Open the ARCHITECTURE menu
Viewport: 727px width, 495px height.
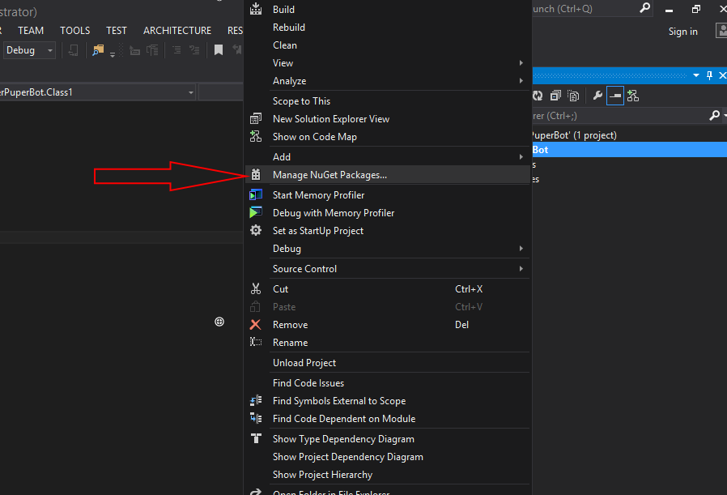[x=176, y=30]
